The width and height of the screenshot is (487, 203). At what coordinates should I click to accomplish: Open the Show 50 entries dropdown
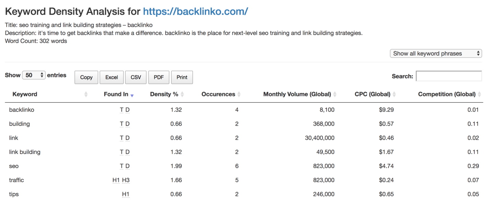pos(34,75)
